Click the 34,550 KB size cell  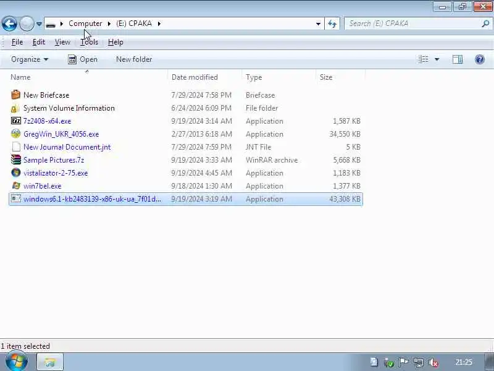coord(345,134)
